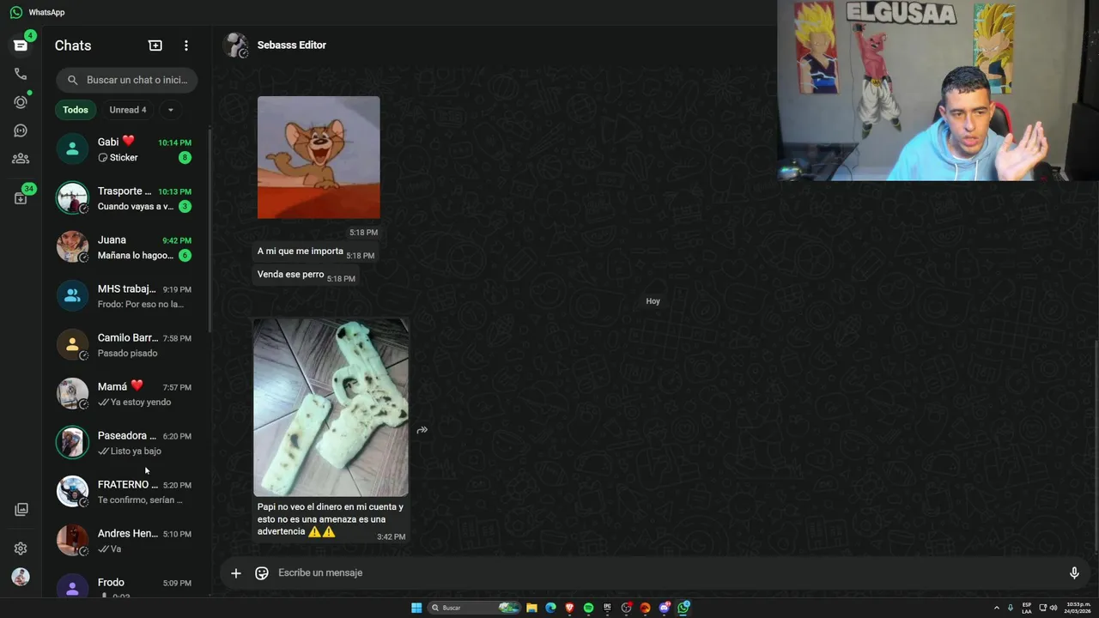Open the Channels section in the sidebar
Screen dimensions: 1099x618
(21, 130)
